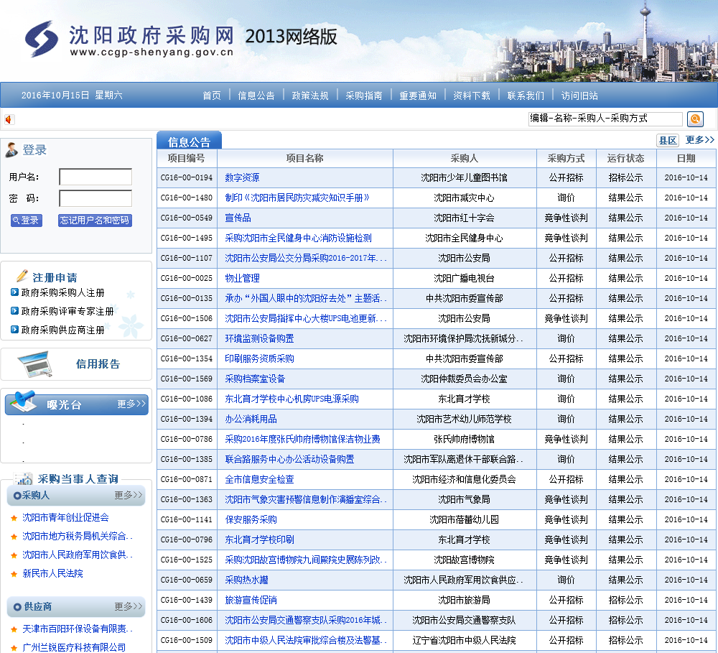Open the 政策法规 navigation menu item
The width and height of the screenshot is (718, 653).
tap(309, 96)
